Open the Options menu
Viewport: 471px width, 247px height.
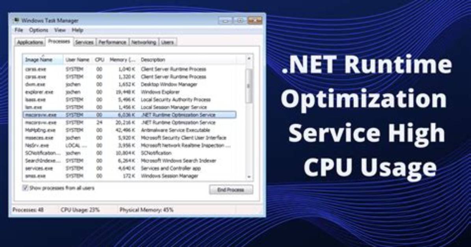pyautogui.click(x=39, y=30)
